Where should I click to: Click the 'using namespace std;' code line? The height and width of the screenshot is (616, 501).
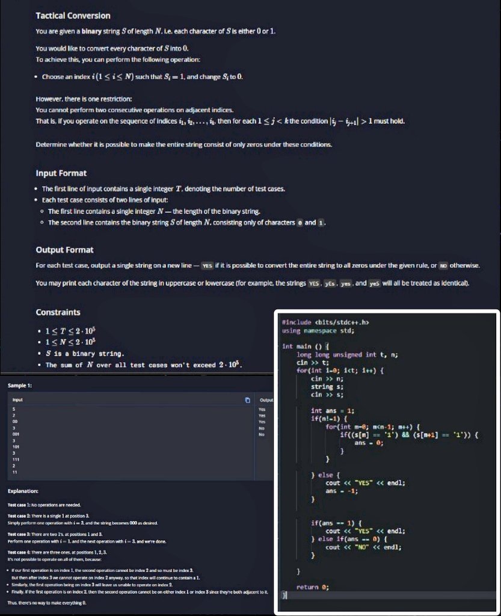click(318, 331)
